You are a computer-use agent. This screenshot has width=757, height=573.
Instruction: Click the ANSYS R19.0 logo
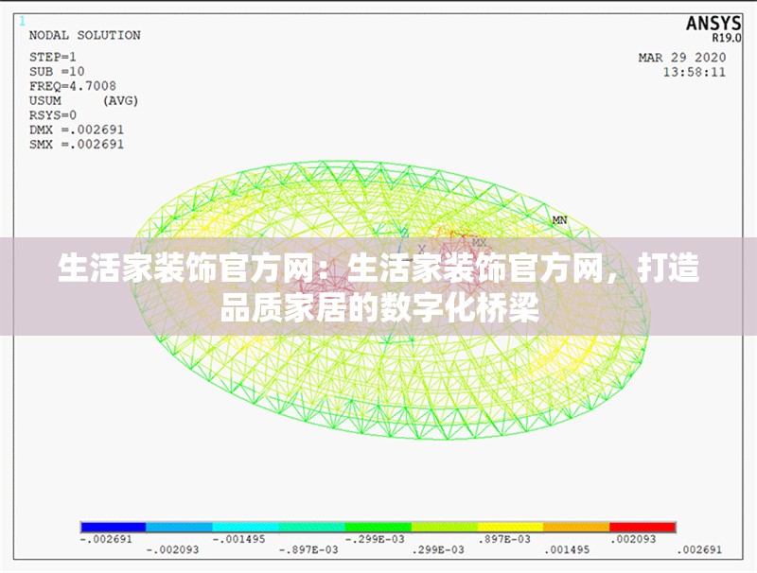[714, 26]
